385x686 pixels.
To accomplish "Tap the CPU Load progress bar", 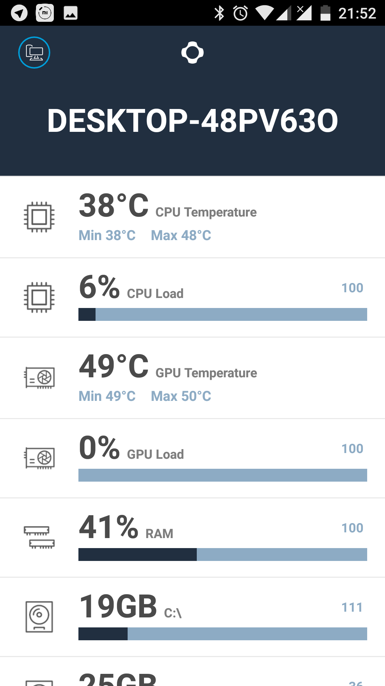I will (x=222, y=314).
